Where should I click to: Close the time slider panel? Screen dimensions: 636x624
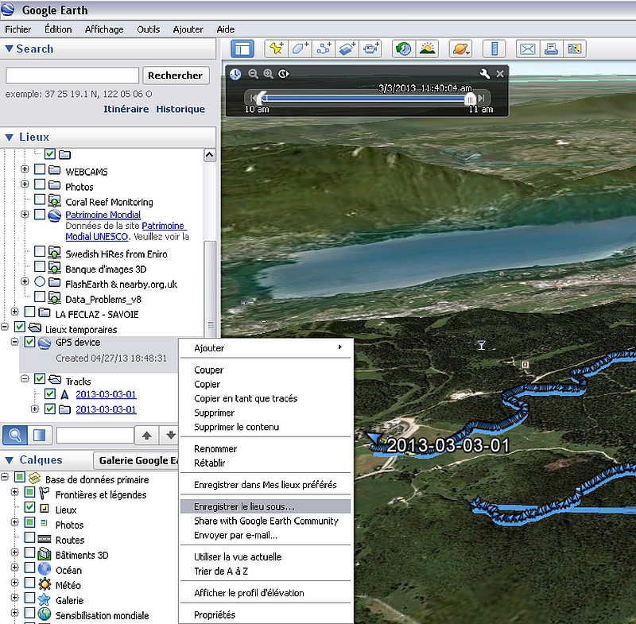pyautogui.click(x=500, y=74)
